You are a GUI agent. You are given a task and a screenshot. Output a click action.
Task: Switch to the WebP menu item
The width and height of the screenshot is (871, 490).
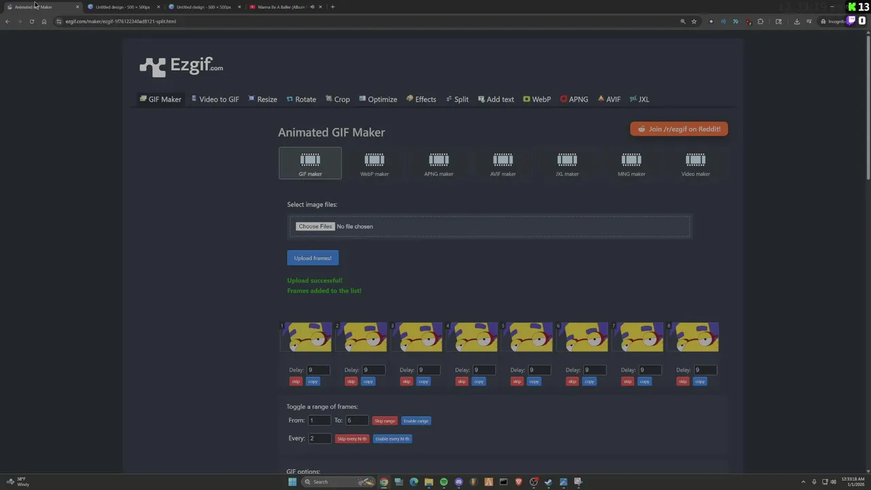coord(537,99)
